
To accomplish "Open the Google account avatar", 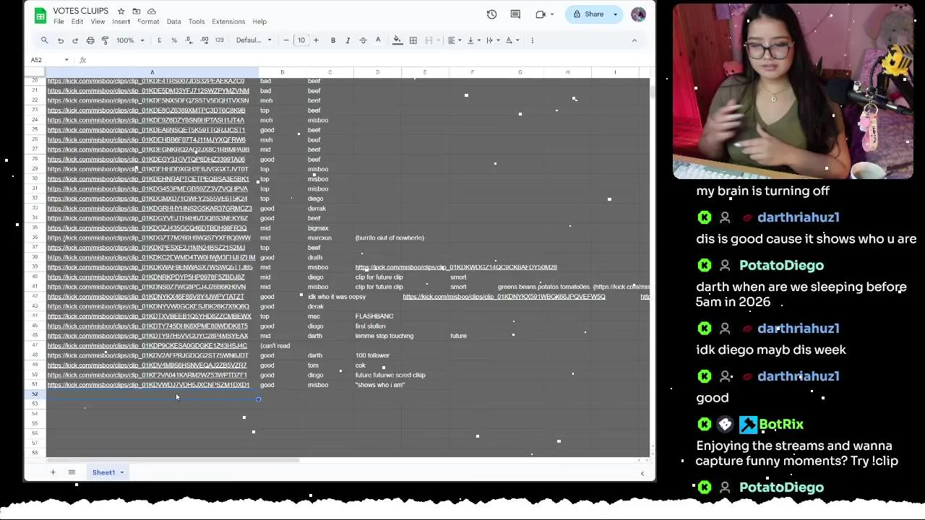I will [638, 14].
